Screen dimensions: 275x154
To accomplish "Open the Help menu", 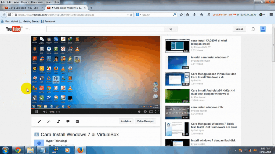I will click(56, 2).
